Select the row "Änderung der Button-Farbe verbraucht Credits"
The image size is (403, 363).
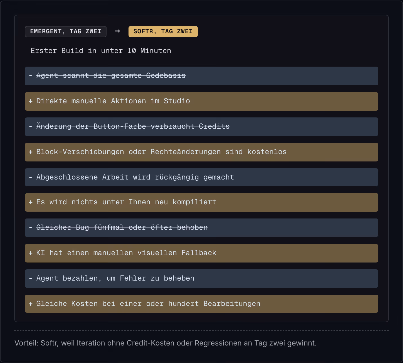pyautogui.click(x=201, y=127)
